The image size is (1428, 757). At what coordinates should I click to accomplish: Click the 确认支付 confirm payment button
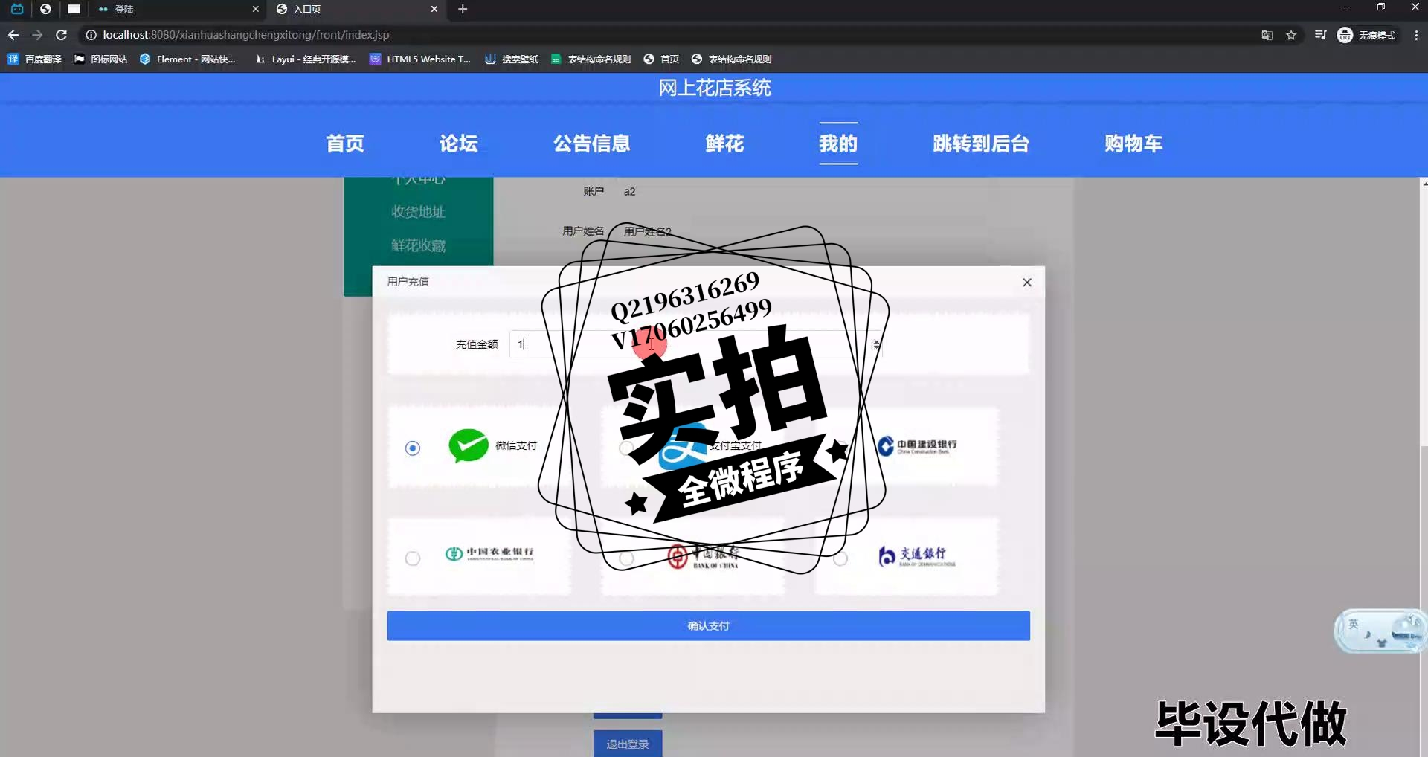click(x=708, y=625)
